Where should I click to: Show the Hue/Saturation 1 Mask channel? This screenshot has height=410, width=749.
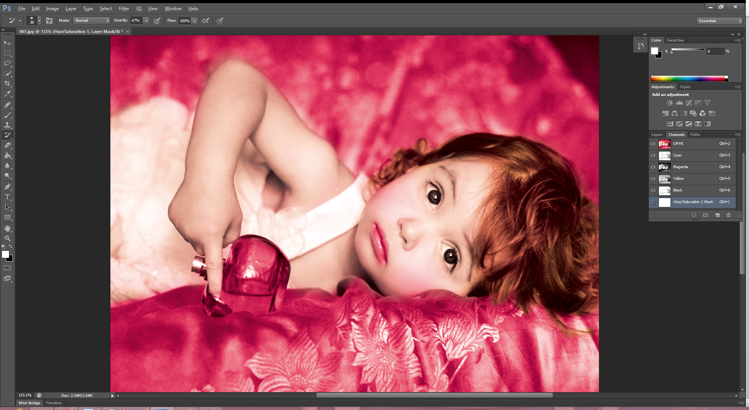[x=653, y=202]
